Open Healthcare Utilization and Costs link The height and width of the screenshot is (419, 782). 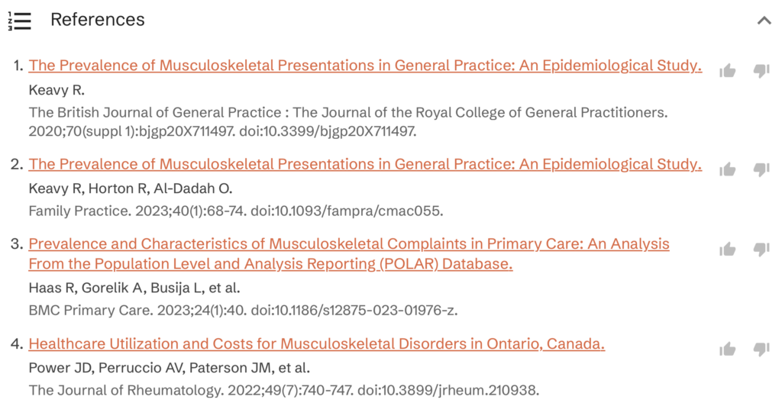317,343
